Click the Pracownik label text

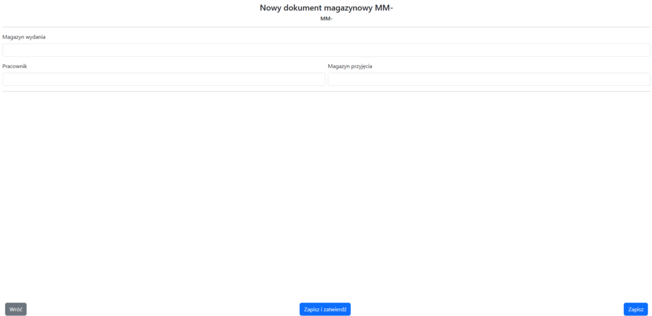pos(15,66)
